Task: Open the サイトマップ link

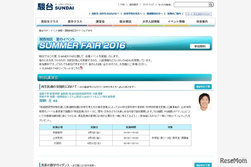Action: [148, 4]
